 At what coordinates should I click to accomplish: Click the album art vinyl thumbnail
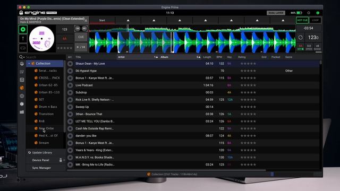tap(41, 39)
